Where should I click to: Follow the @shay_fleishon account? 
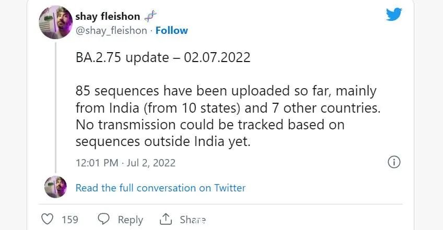(x=172, y=30)
